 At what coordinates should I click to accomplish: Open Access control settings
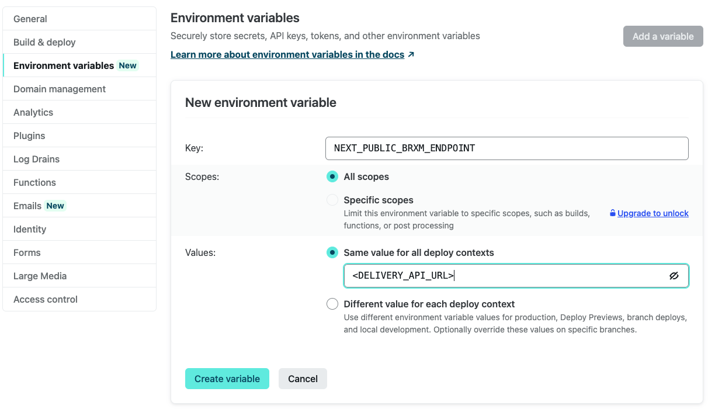(x=46, y=299)
